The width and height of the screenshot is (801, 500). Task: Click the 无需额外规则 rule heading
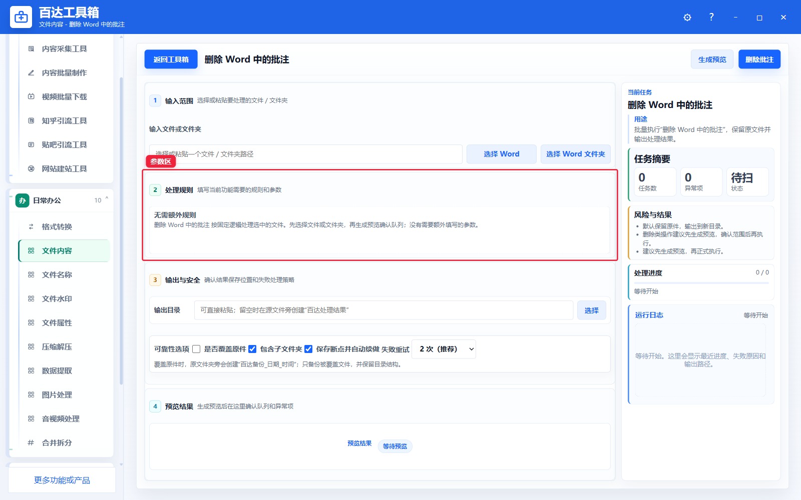click(175, 215)
